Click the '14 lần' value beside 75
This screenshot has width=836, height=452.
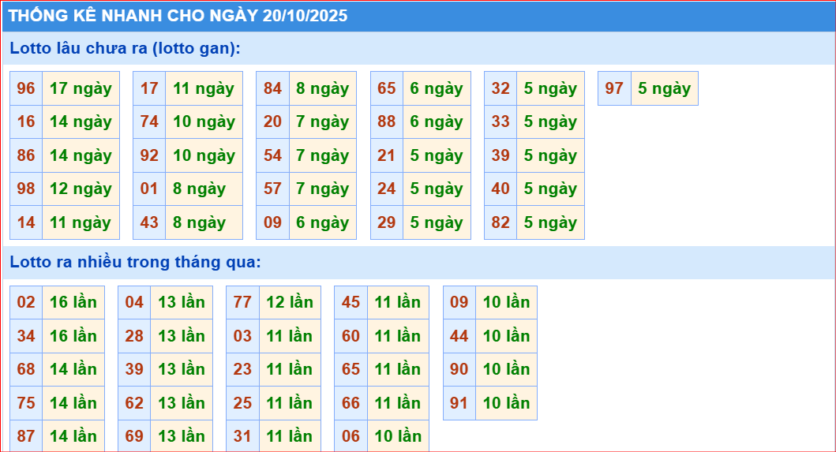73,403
